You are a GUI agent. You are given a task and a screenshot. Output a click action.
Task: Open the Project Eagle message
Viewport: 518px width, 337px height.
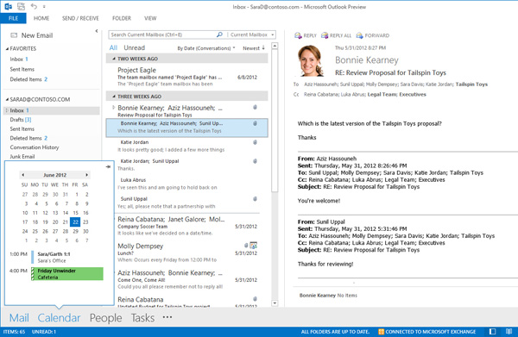pyautogui.click(x=187, y=77)
